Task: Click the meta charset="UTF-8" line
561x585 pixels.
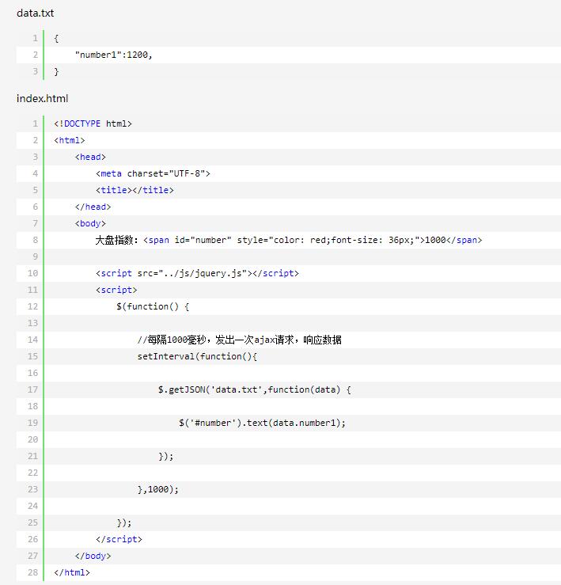Action: coord(153,173)
